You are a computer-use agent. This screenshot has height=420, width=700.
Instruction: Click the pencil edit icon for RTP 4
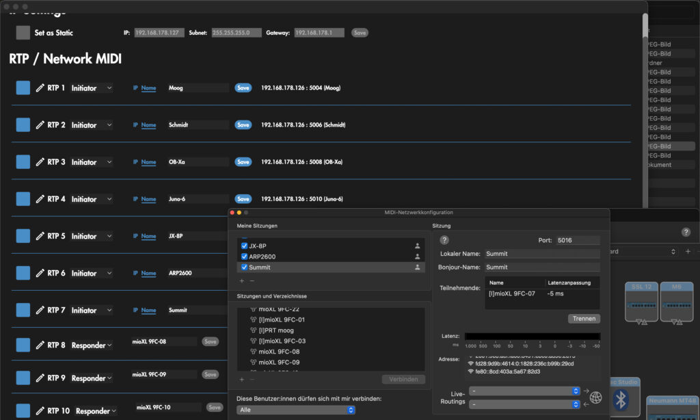[x=40, y=199]
